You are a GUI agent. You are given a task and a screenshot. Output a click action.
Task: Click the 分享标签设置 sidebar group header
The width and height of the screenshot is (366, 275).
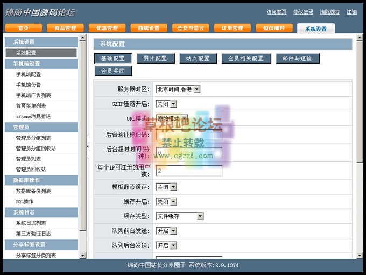[41, 244]
